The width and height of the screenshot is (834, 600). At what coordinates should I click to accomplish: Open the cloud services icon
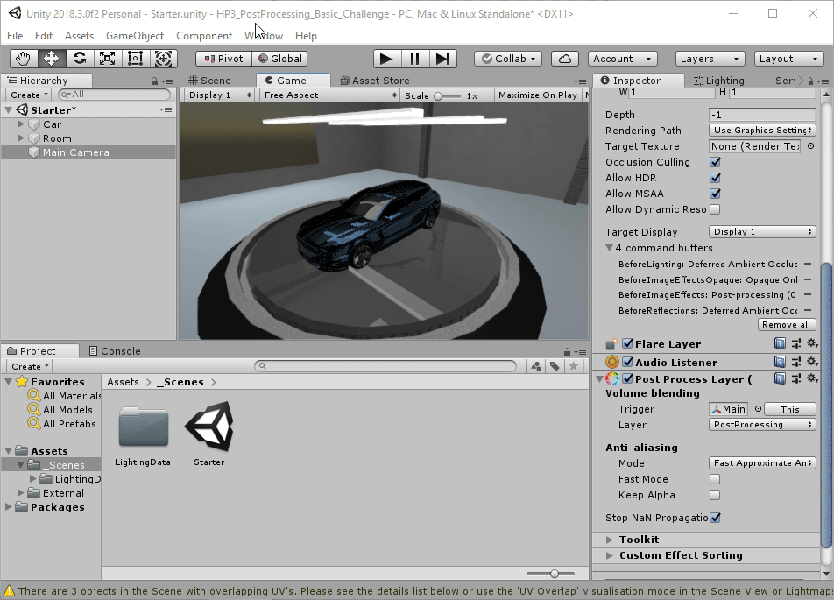pos(565,59)
